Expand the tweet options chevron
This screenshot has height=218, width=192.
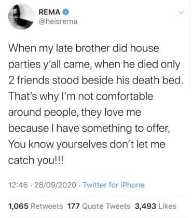pyautogui.click(x=181, y=12)
